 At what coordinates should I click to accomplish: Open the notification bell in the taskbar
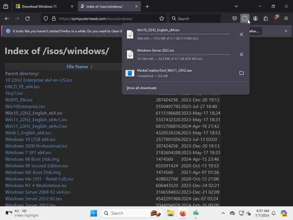[274, 213]
